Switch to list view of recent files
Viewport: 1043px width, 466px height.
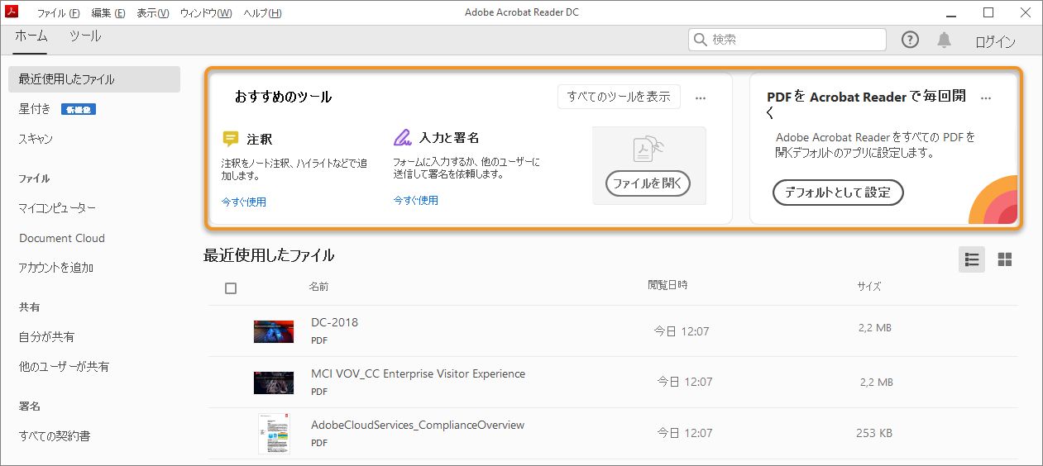tap(972, 259)
